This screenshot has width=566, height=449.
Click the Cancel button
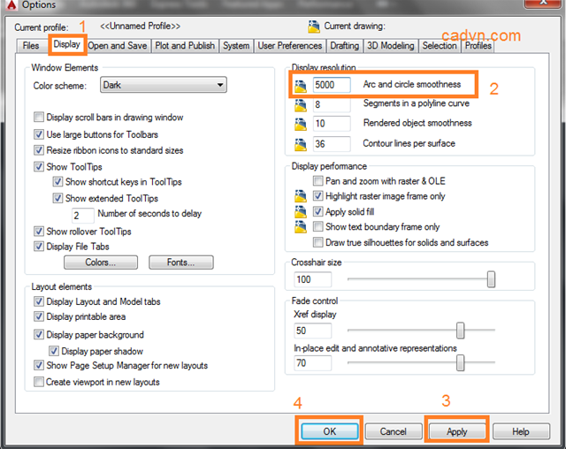coord(393,431)
